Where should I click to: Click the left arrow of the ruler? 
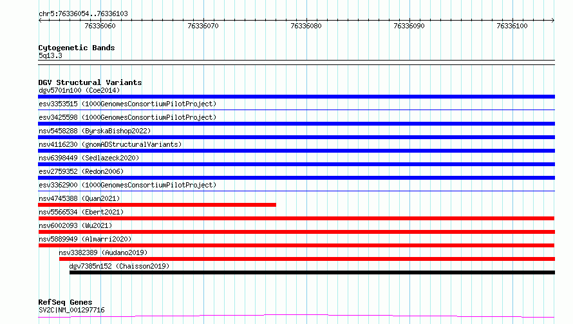click(40, 20)
